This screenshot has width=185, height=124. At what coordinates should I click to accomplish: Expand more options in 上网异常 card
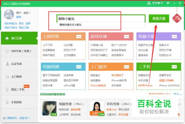click(x=79, y=36)
